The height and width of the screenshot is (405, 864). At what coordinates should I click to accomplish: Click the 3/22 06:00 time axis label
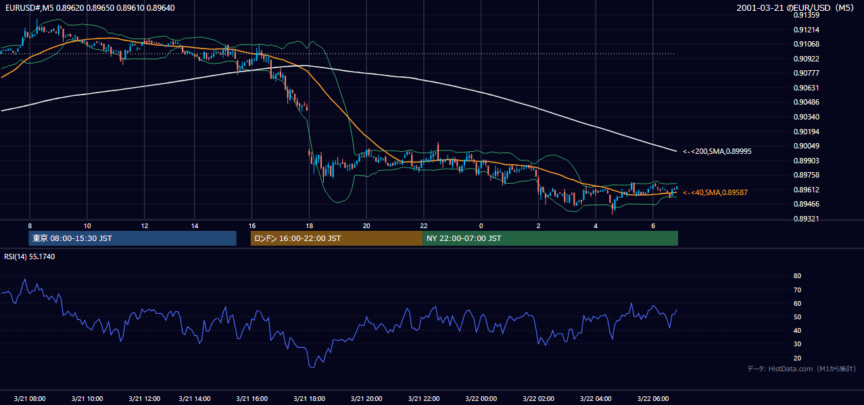coord(653,399)
